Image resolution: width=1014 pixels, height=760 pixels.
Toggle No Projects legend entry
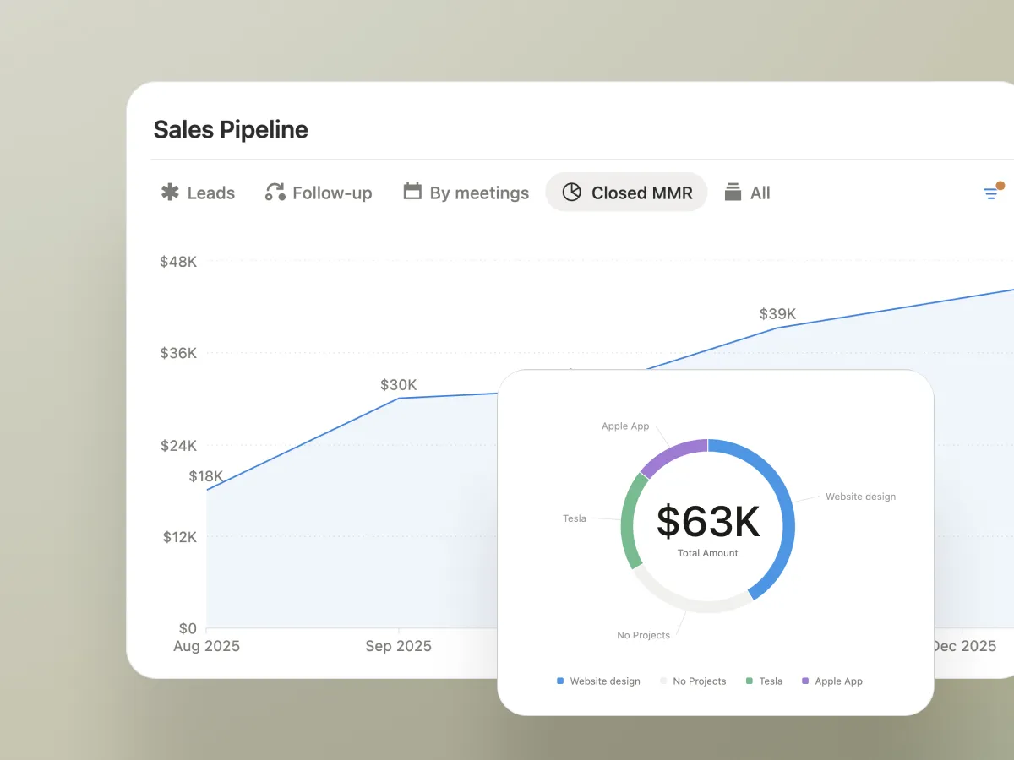pyautogui.click(x=693, y=681)
